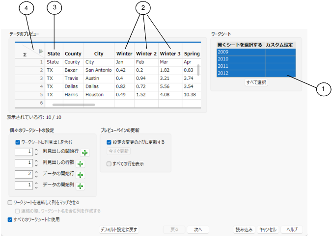
Task: Click カスタム設定 column header
Action: 280,45
